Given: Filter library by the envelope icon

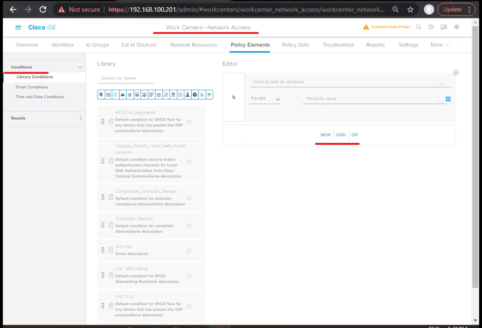Looking at the screenshot, I should tap(158, 95).
